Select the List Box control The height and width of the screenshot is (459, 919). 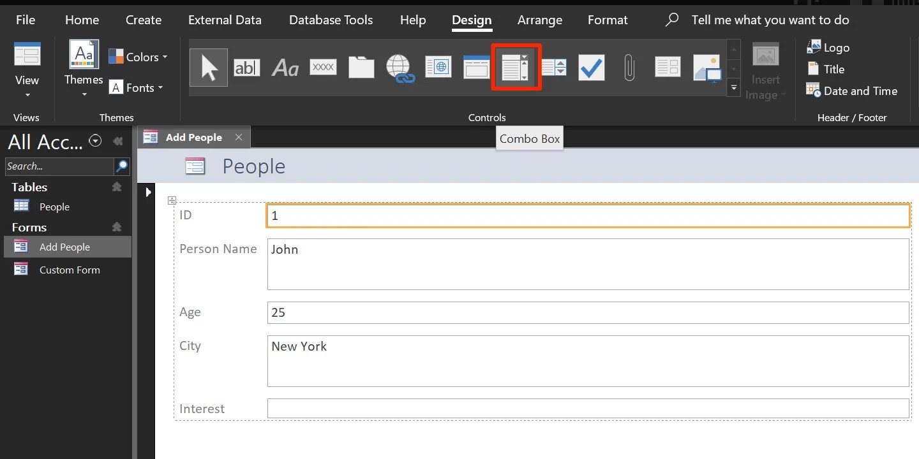click(554, 67)
